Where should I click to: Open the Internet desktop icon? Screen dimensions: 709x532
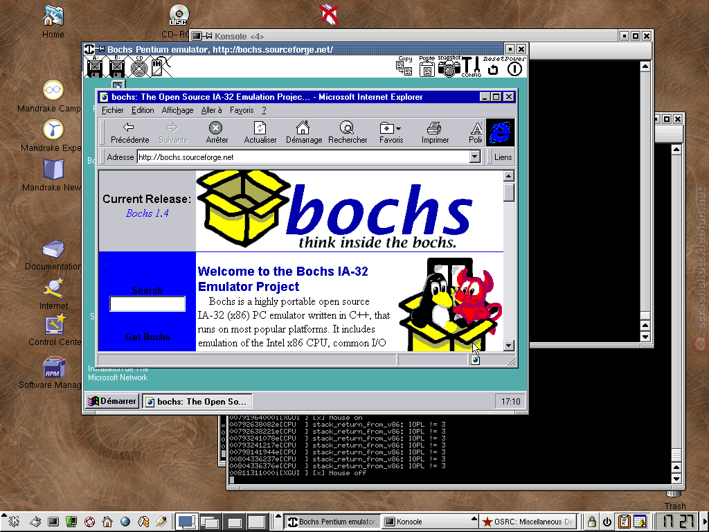point(53,294)
